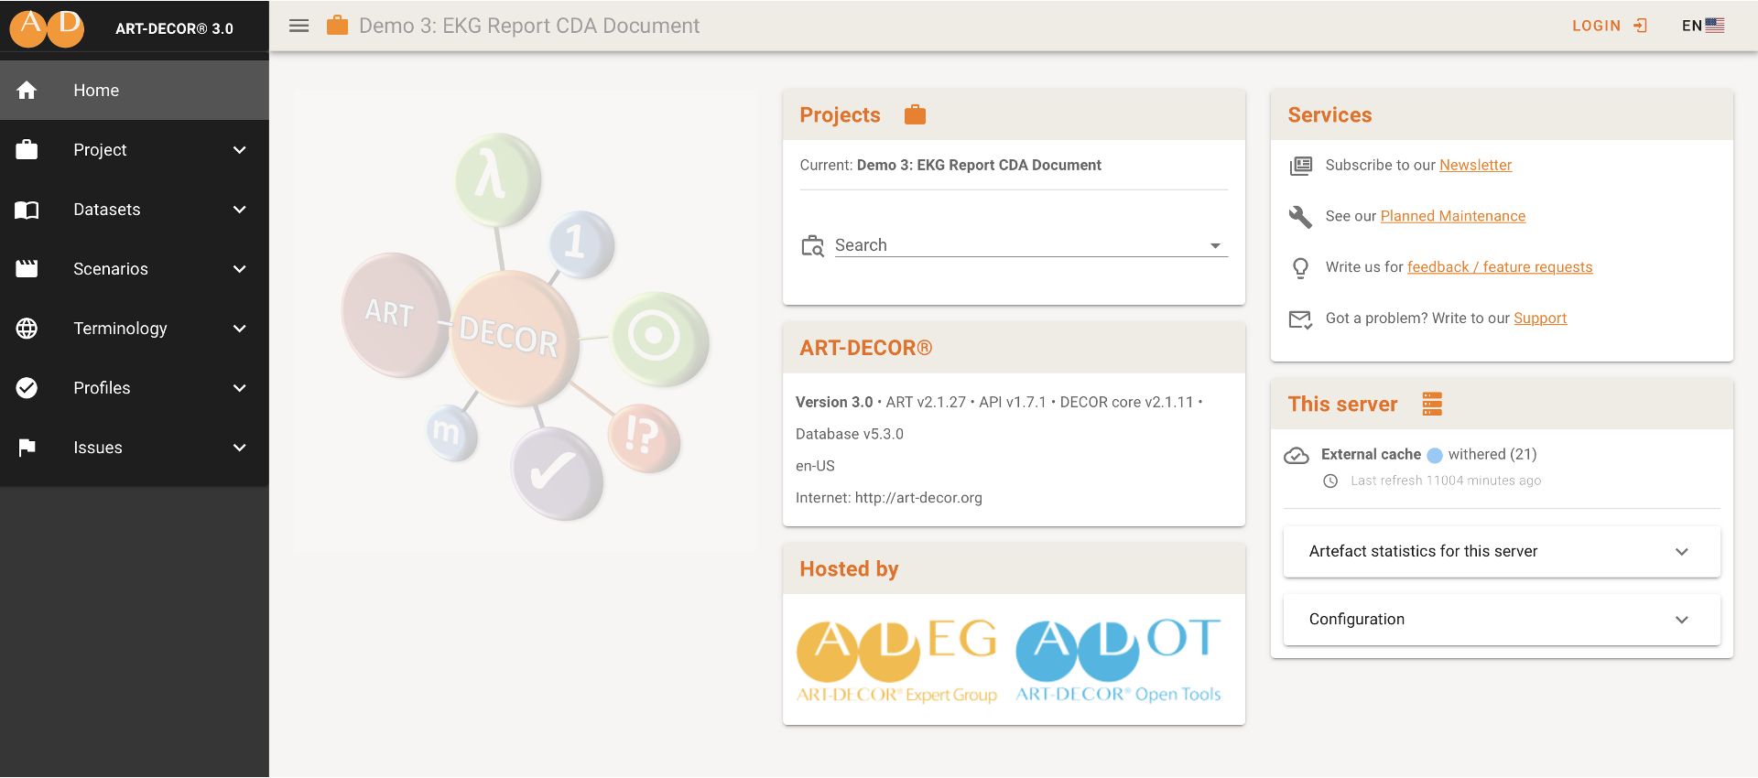Click the project search icon
Viewport: 1758px width, 778px height.
click(813, 246)
